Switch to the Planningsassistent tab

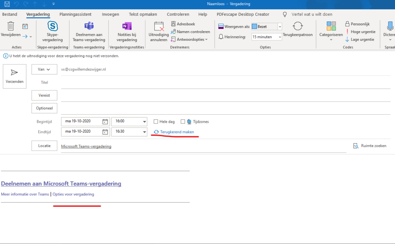[75, 14]
